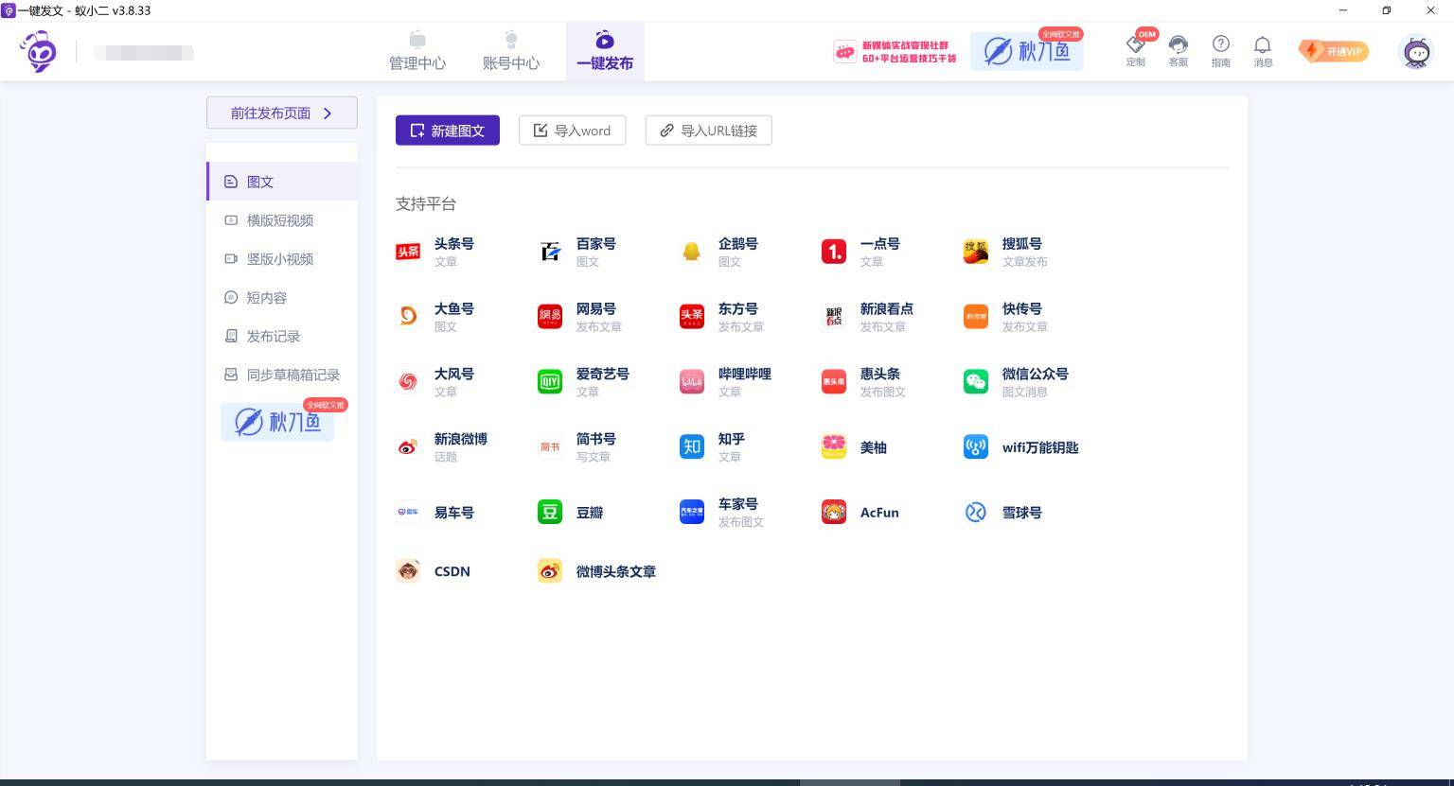Click the 头条号 platform name
Image resolution: width=1454 pixels, height=786 pixels.
click(x=454, y=243)
